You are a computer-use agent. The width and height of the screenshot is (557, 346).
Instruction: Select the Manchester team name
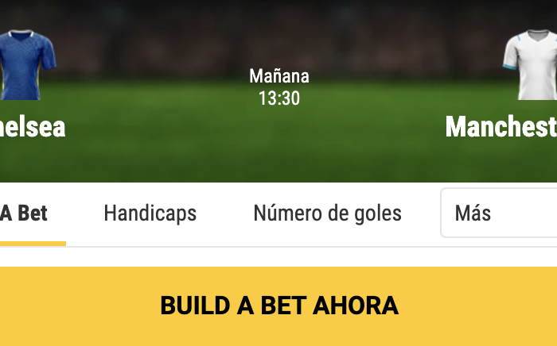501,127
